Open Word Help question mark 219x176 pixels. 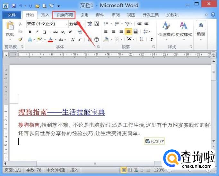[x=213, y=14]
